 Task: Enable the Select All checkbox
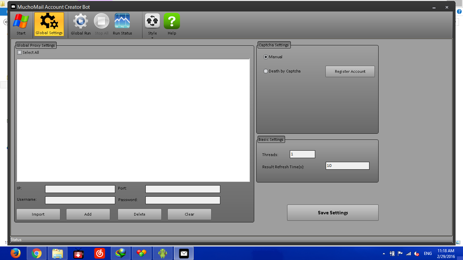coord(20,52)
